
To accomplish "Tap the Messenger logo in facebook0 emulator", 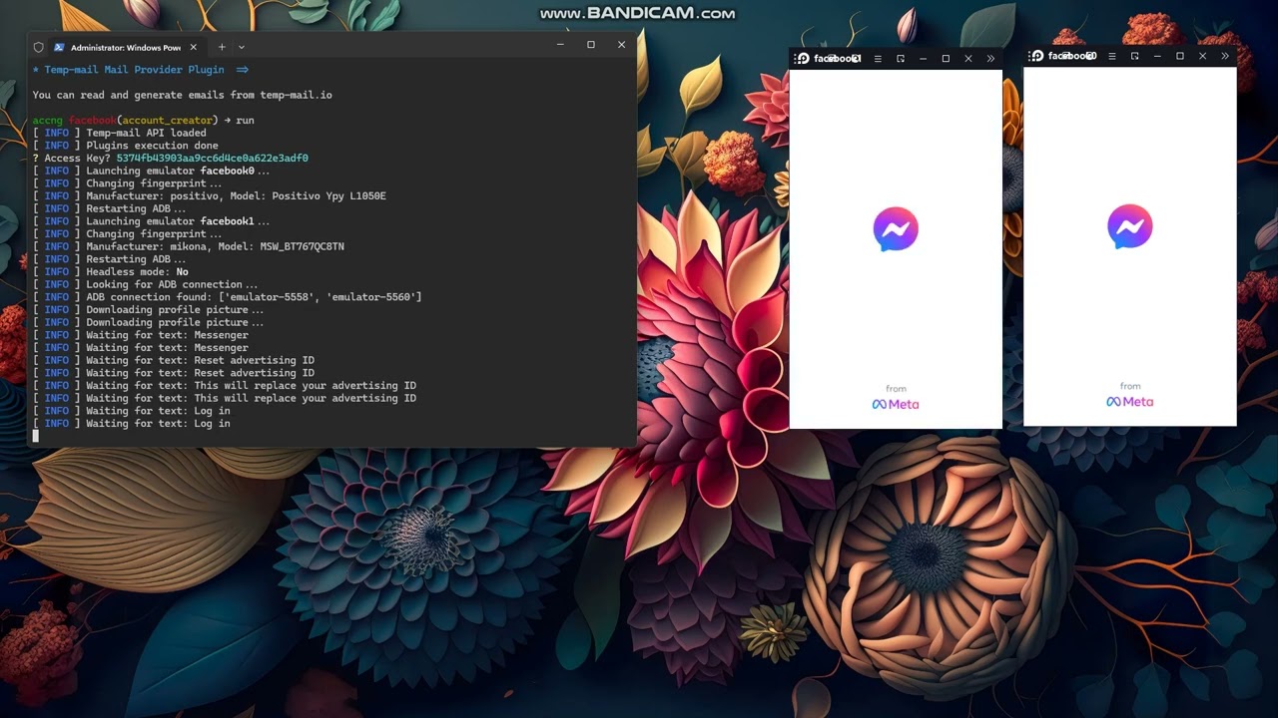I will tap(1130, 227).
